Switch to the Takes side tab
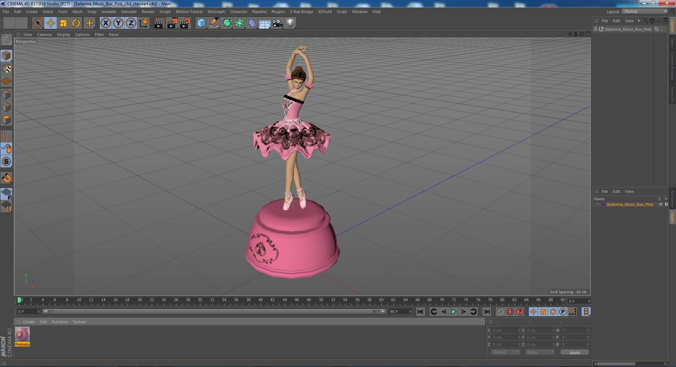Viewport: 676px width, 367px height. pos(672,42)
